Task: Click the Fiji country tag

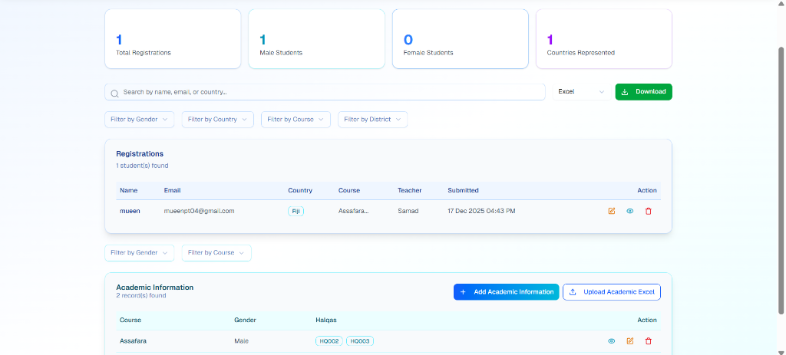Action: [x=296, y=211]
